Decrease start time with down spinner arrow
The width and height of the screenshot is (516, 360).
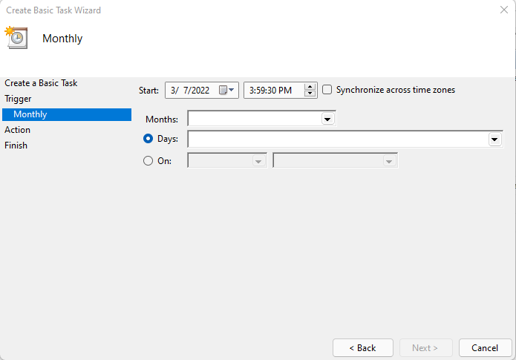pos(310,94)
